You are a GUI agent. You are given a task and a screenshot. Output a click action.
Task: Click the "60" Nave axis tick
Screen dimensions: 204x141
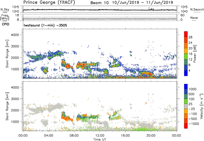click(182, 15)
